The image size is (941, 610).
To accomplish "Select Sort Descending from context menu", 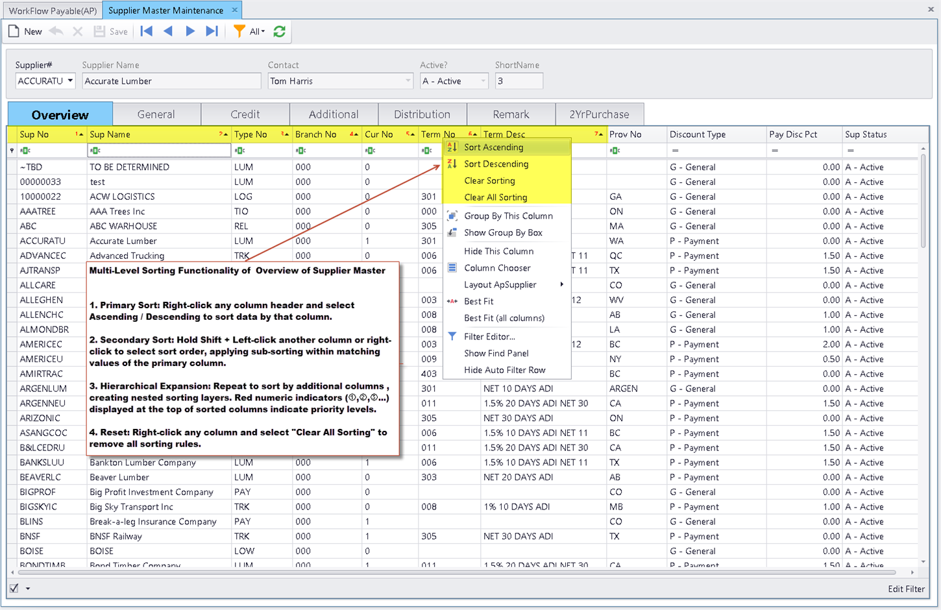I will [496, 164].
